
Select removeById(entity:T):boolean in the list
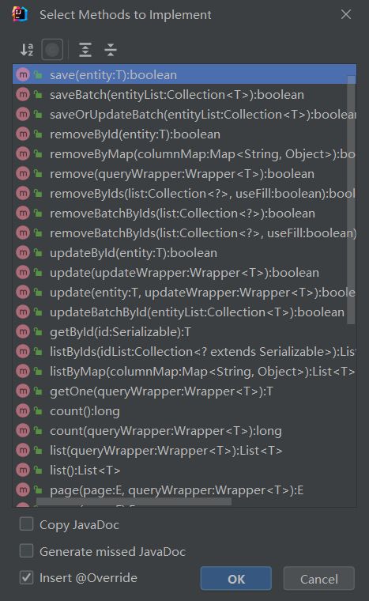[184, 134]
